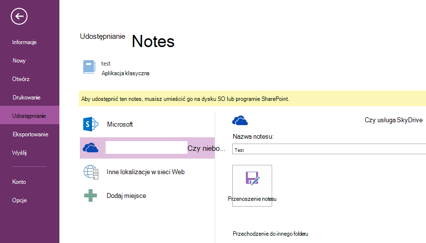Click Przechodzenie do innego folderu link
Viewport: 426px width, 243px height.
[270, 234]
